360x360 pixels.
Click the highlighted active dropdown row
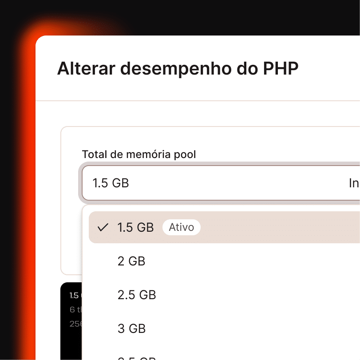[x=222, y=227]
